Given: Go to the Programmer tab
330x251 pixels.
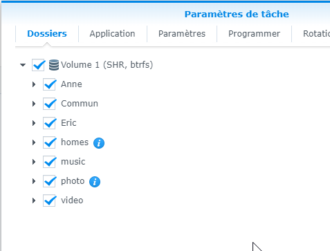Looking at the screenshot, I should [254, 34].
